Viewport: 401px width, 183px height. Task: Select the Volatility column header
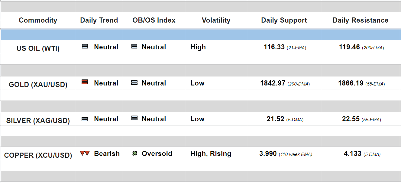click(216, 20)
